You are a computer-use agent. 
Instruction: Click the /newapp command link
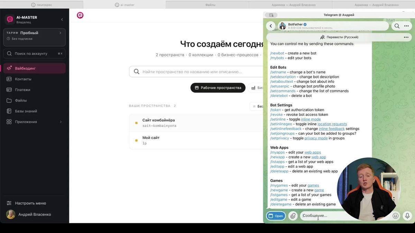coord(279,157)
